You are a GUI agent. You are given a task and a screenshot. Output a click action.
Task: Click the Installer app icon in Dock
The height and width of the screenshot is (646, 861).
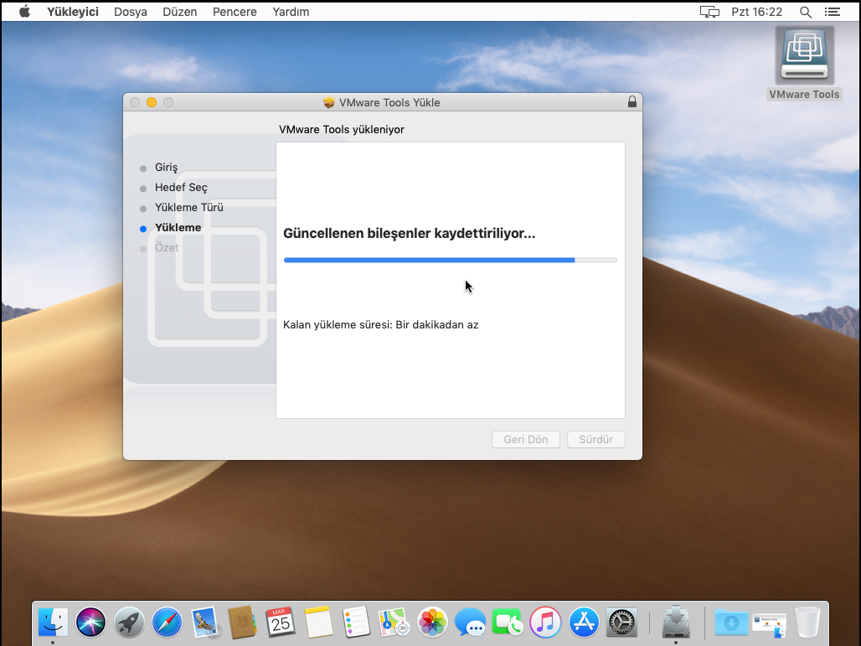coord(676,623)
